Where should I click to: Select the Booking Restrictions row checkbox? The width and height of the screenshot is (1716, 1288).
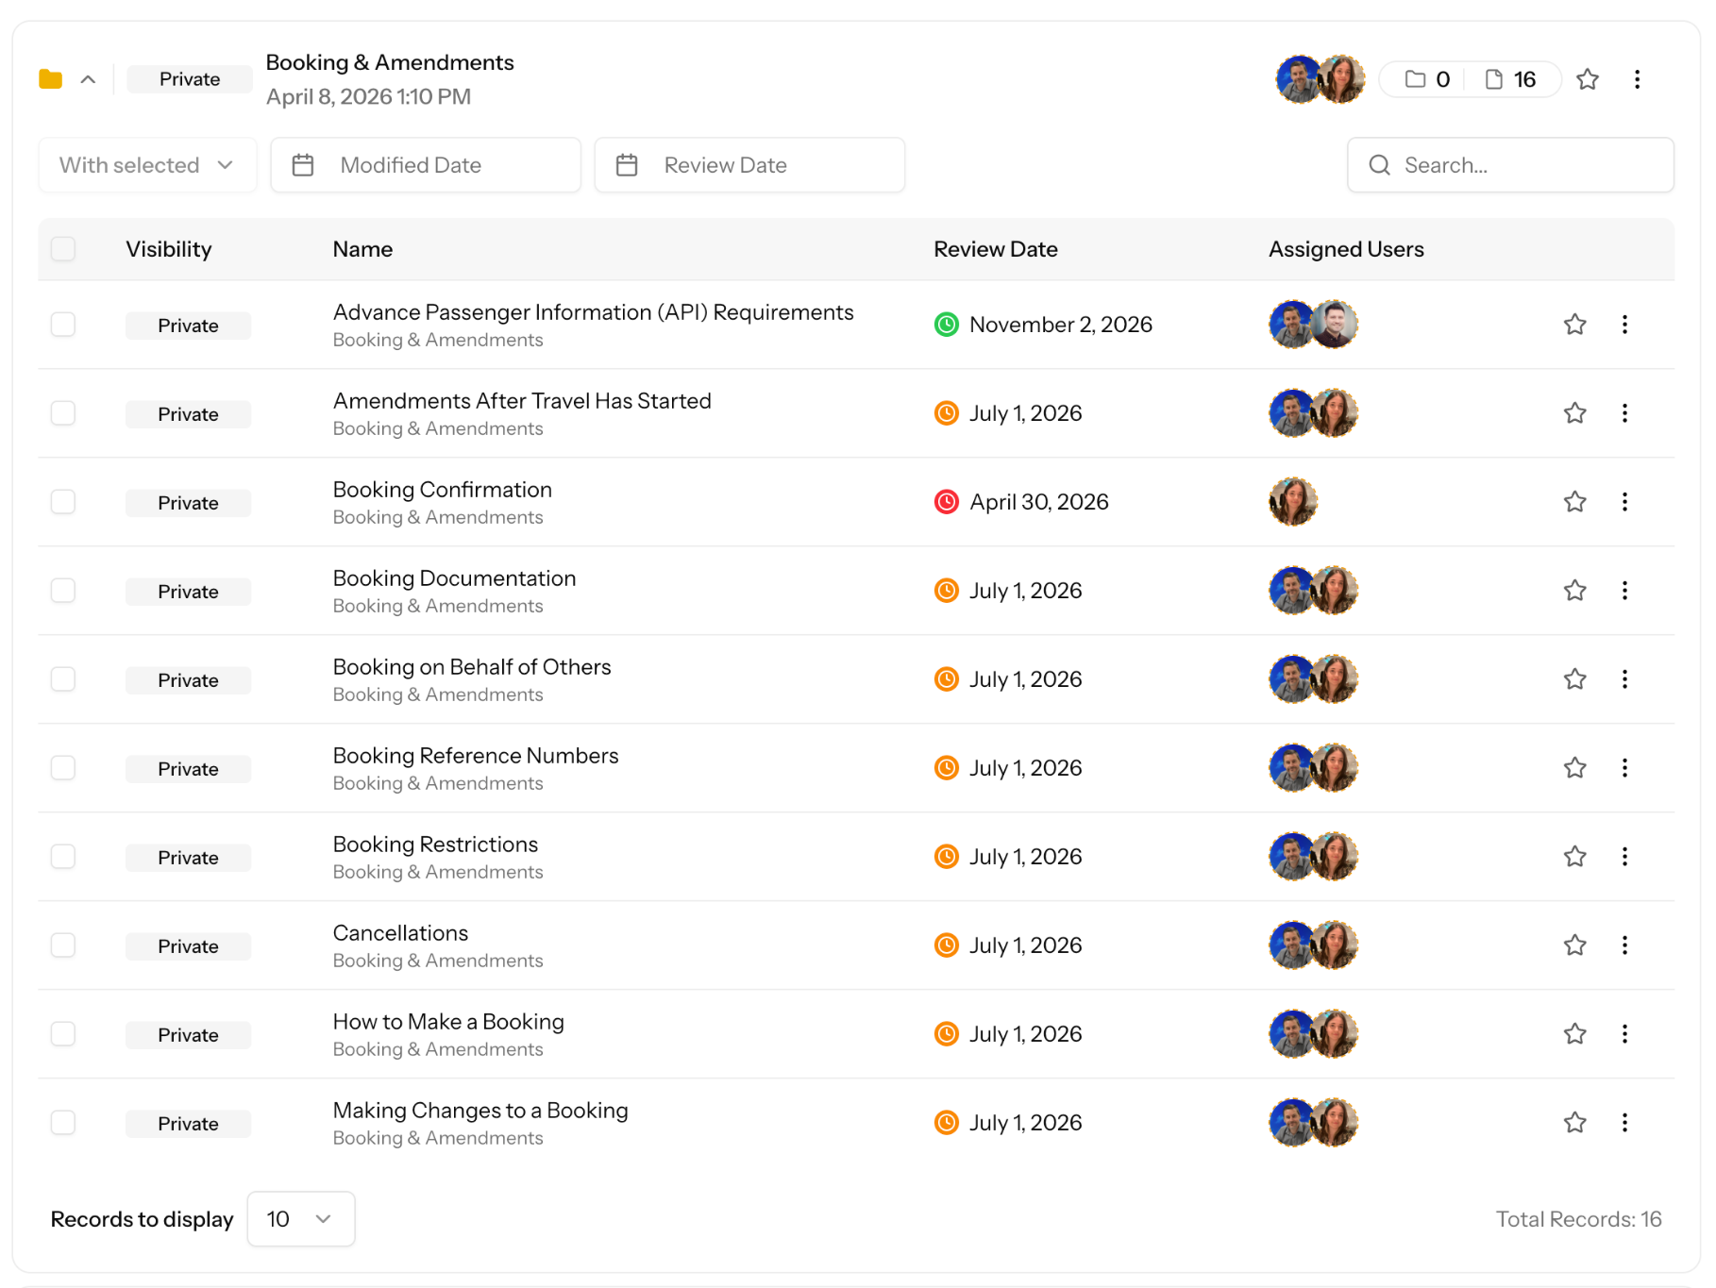tap(63, 857)
